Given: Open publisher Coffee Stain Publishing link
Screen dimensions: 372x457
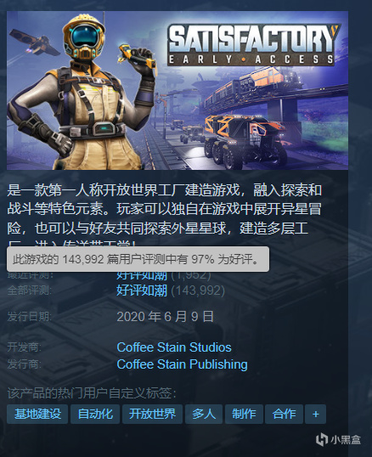Looking at the screenshot, I should tap(182, 364).
